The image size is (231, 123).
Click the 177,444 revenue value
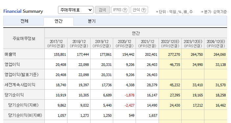[83, 54]
